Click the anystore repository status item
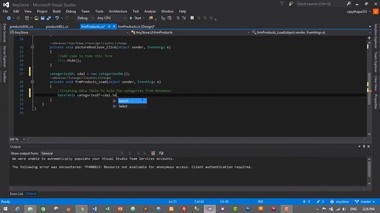 click(x=339, y=202)
